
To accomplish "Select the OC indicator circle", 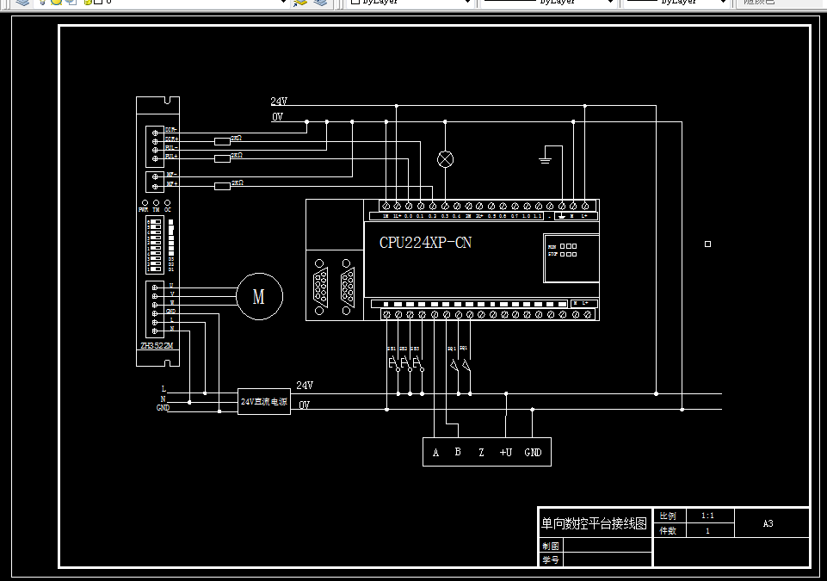I will pyautogui.click(x=167, y=202).
